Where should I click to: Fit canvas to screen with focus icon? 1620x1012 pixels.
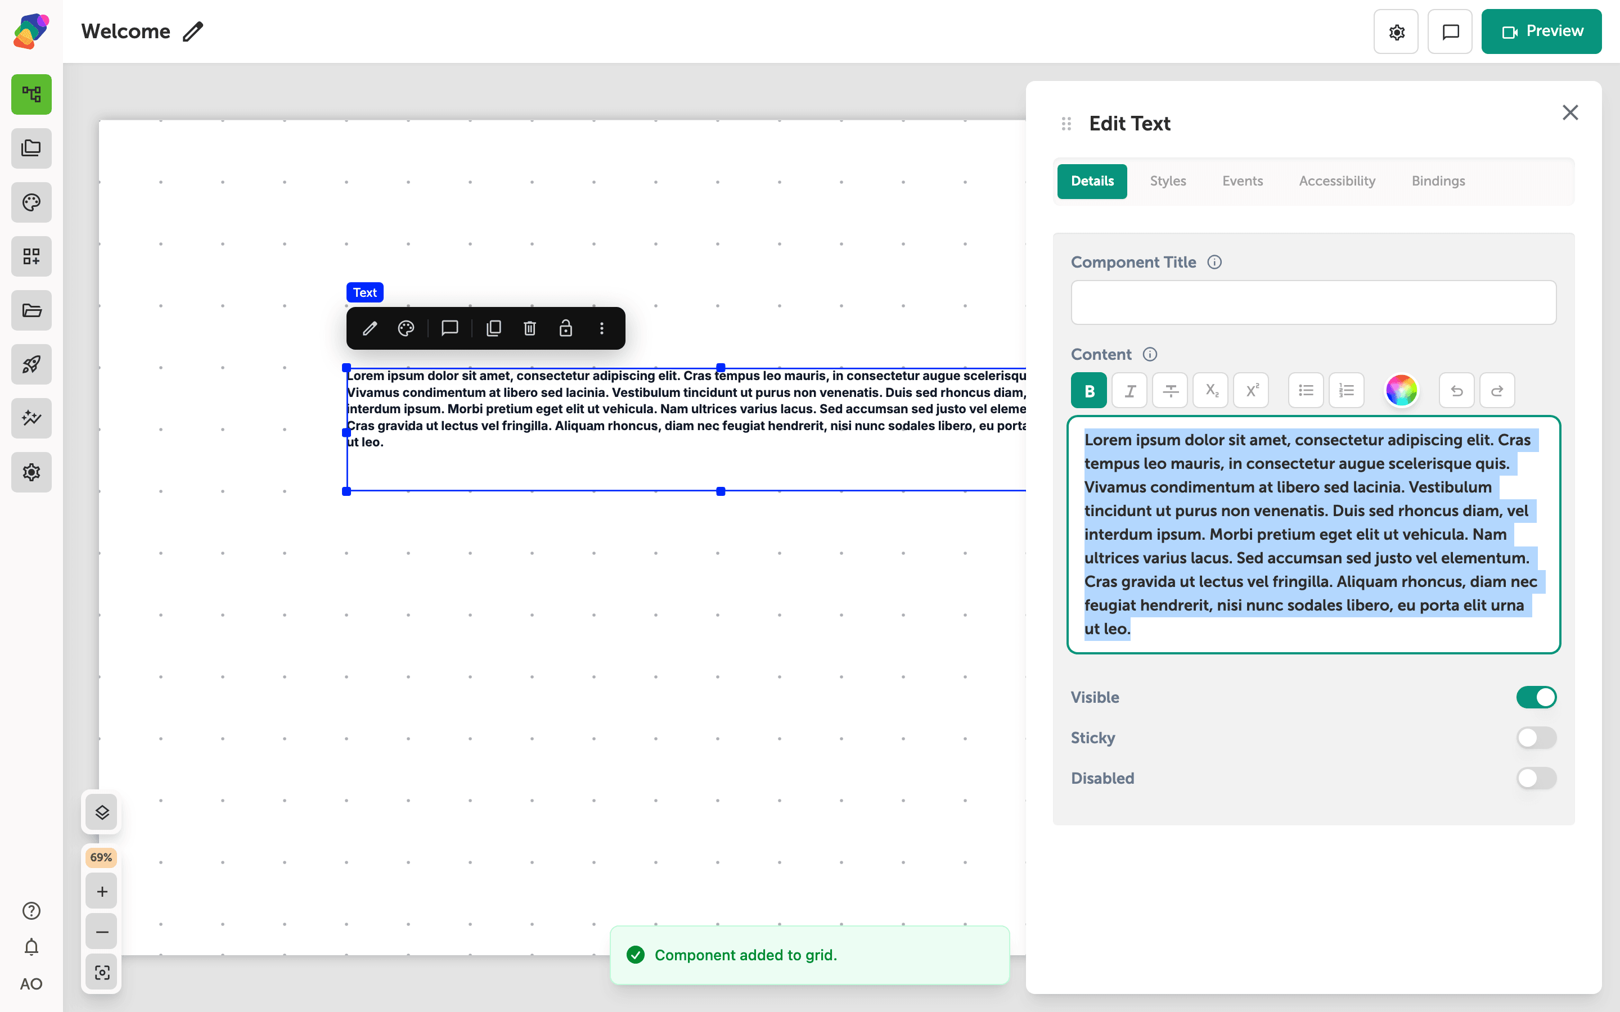(x=102, y=973)
